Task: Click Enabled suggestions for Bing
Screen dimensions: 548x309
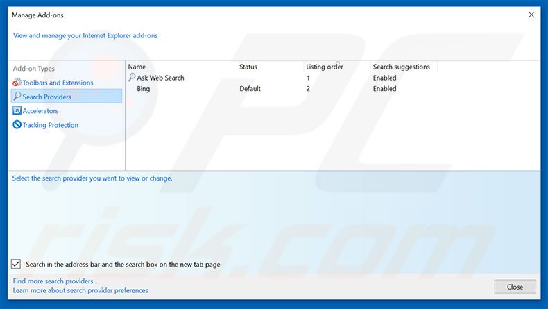Action: pyautogui.click(x=384, y=89)
